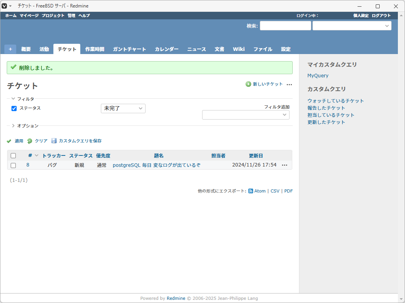Open the 設定 tab
Viewport: 405px width, 303px height.
pos(286,49)
